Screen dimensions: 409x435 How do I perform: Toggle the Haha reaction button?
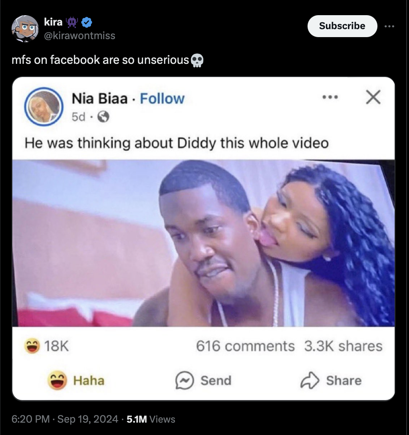[x=76, y=380]
